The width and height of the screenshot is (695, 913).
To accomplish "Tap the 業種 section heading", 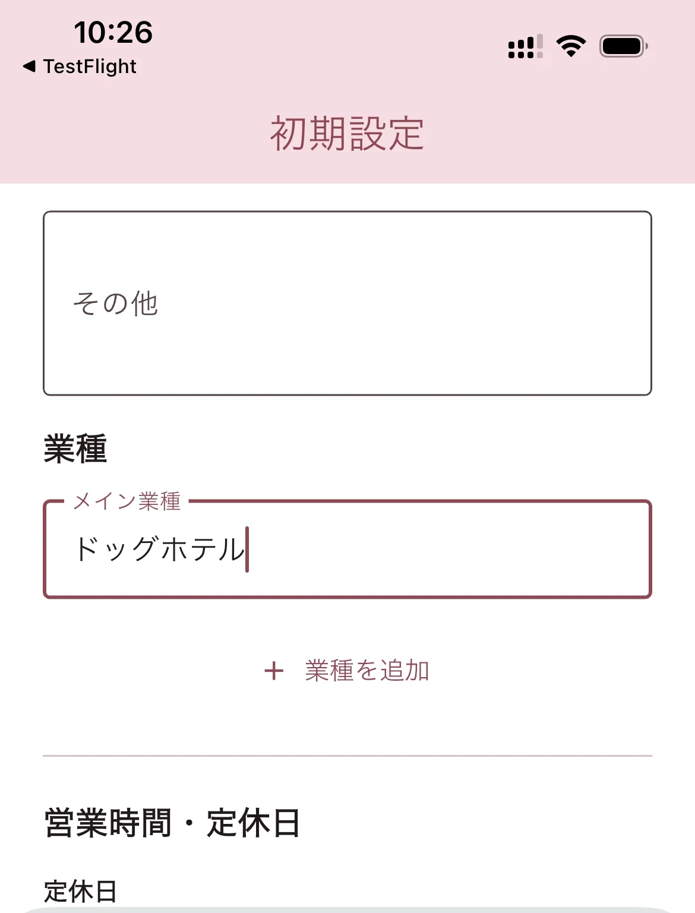I will pos(75,448).
